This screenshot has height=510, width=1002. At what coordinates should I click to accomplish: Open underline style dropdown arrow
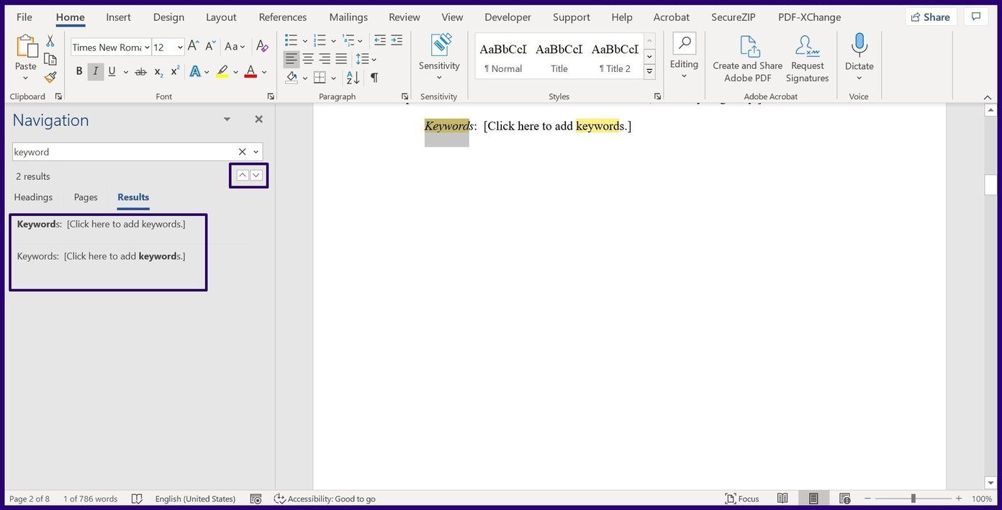pos(125,72)
